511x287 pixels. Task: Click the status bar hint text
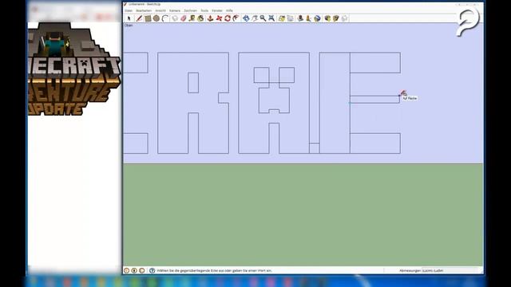215,270
